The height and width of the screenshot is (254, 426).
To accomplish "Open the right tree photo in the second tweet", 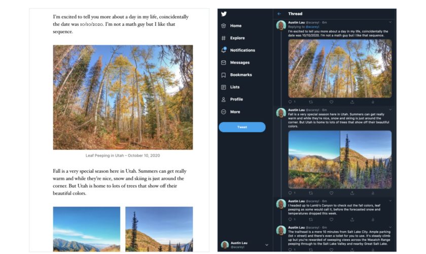I will [x=366, y=160].
